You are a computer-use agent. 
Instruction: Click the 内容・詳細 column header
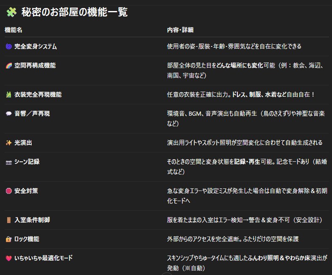click(180, 30)
